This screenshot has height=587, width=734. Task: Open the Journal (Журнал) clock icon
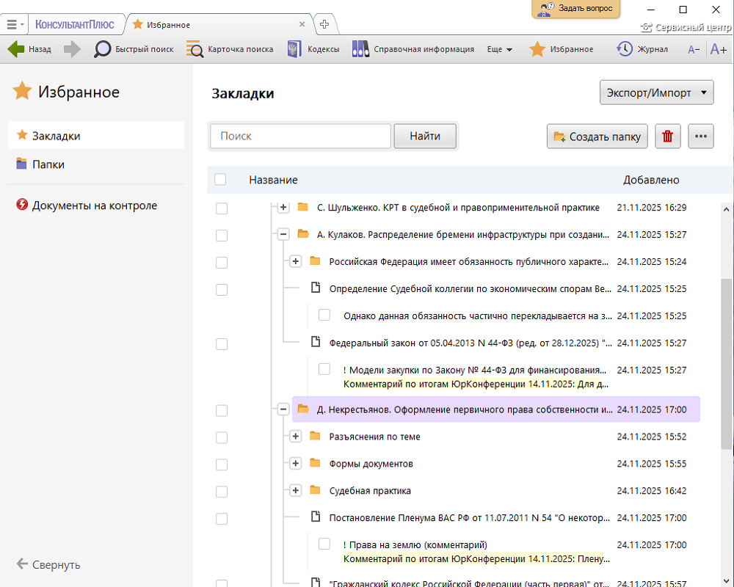click(x=625, y=49)
